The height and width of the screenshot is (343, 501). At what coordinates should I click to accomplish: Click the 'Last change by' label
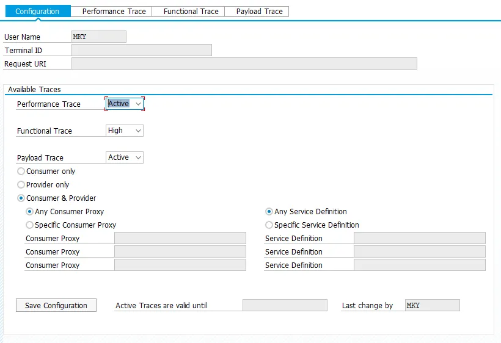tap(367, 306)
